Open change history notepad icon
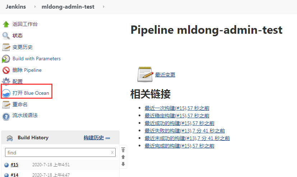Screen dimensions: 297x177 point(6,47)
